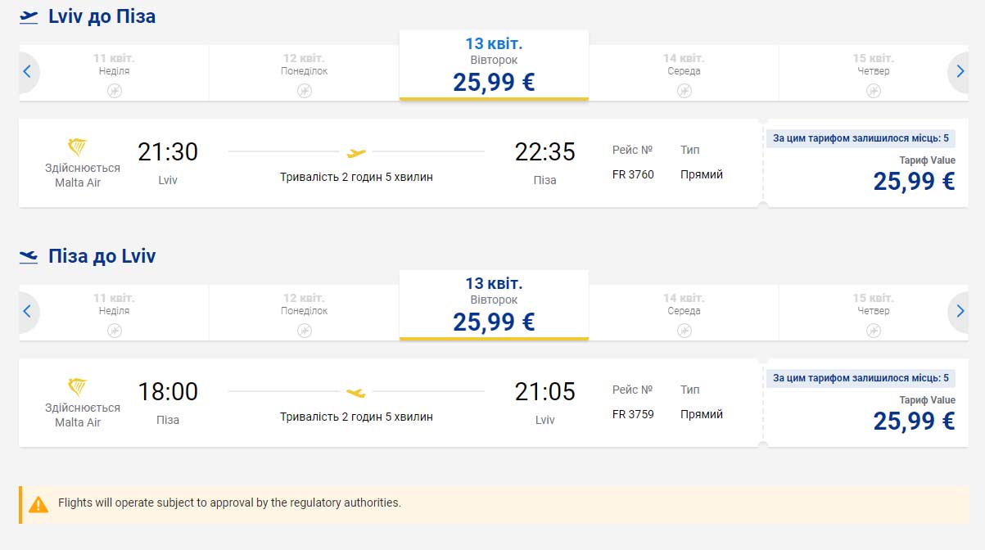Click the no-flight icon under 11 квіт. outbound
Screen dimensions: 985x550
pos(114,91)
